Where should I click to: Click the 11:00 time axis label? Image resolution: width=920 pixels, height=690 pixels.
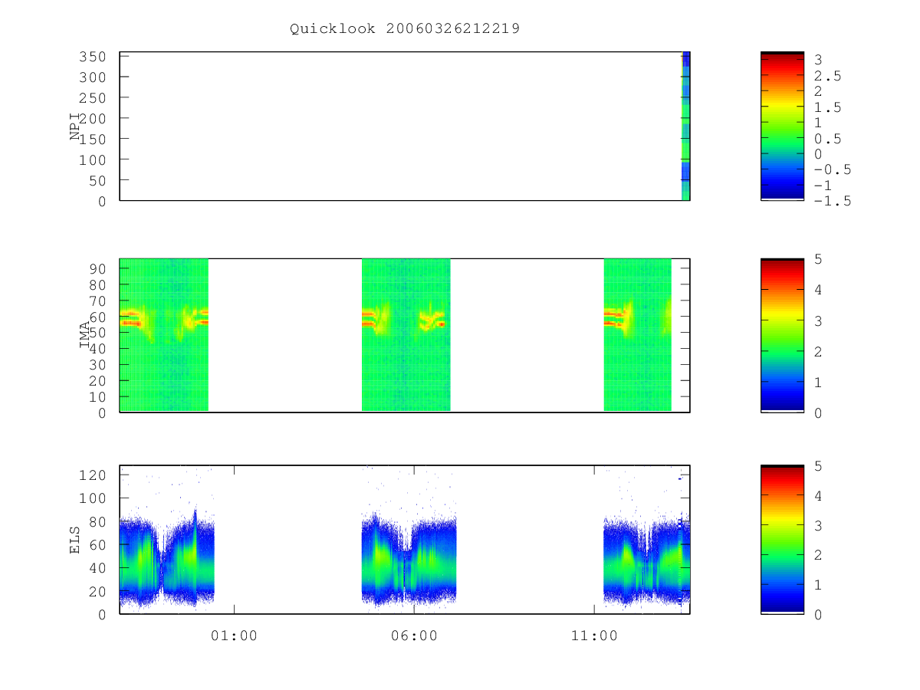[x=594, y=636]
